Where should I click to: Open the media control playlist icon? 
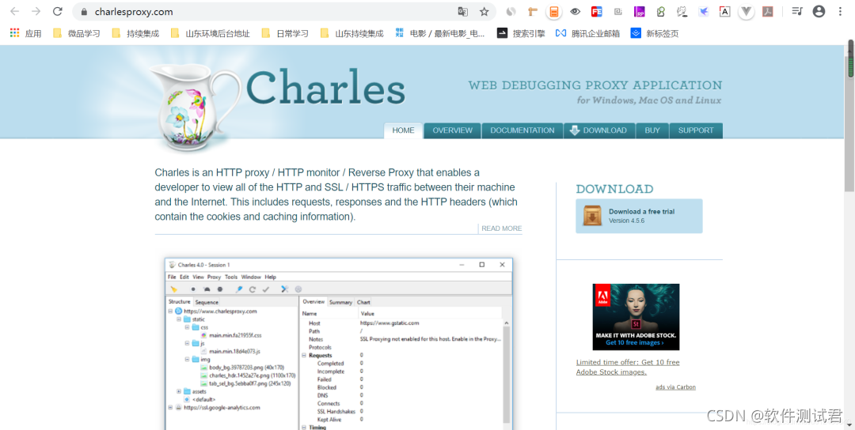[x=797, y=11]
